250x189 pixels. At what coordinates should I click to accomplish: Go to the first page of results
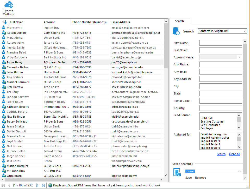click(3, 185)
